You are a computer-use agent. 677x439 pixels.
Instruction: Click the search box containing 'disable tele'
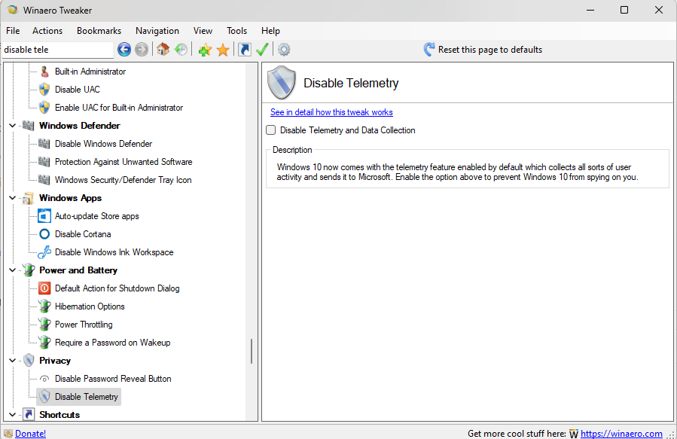[58, 50]
